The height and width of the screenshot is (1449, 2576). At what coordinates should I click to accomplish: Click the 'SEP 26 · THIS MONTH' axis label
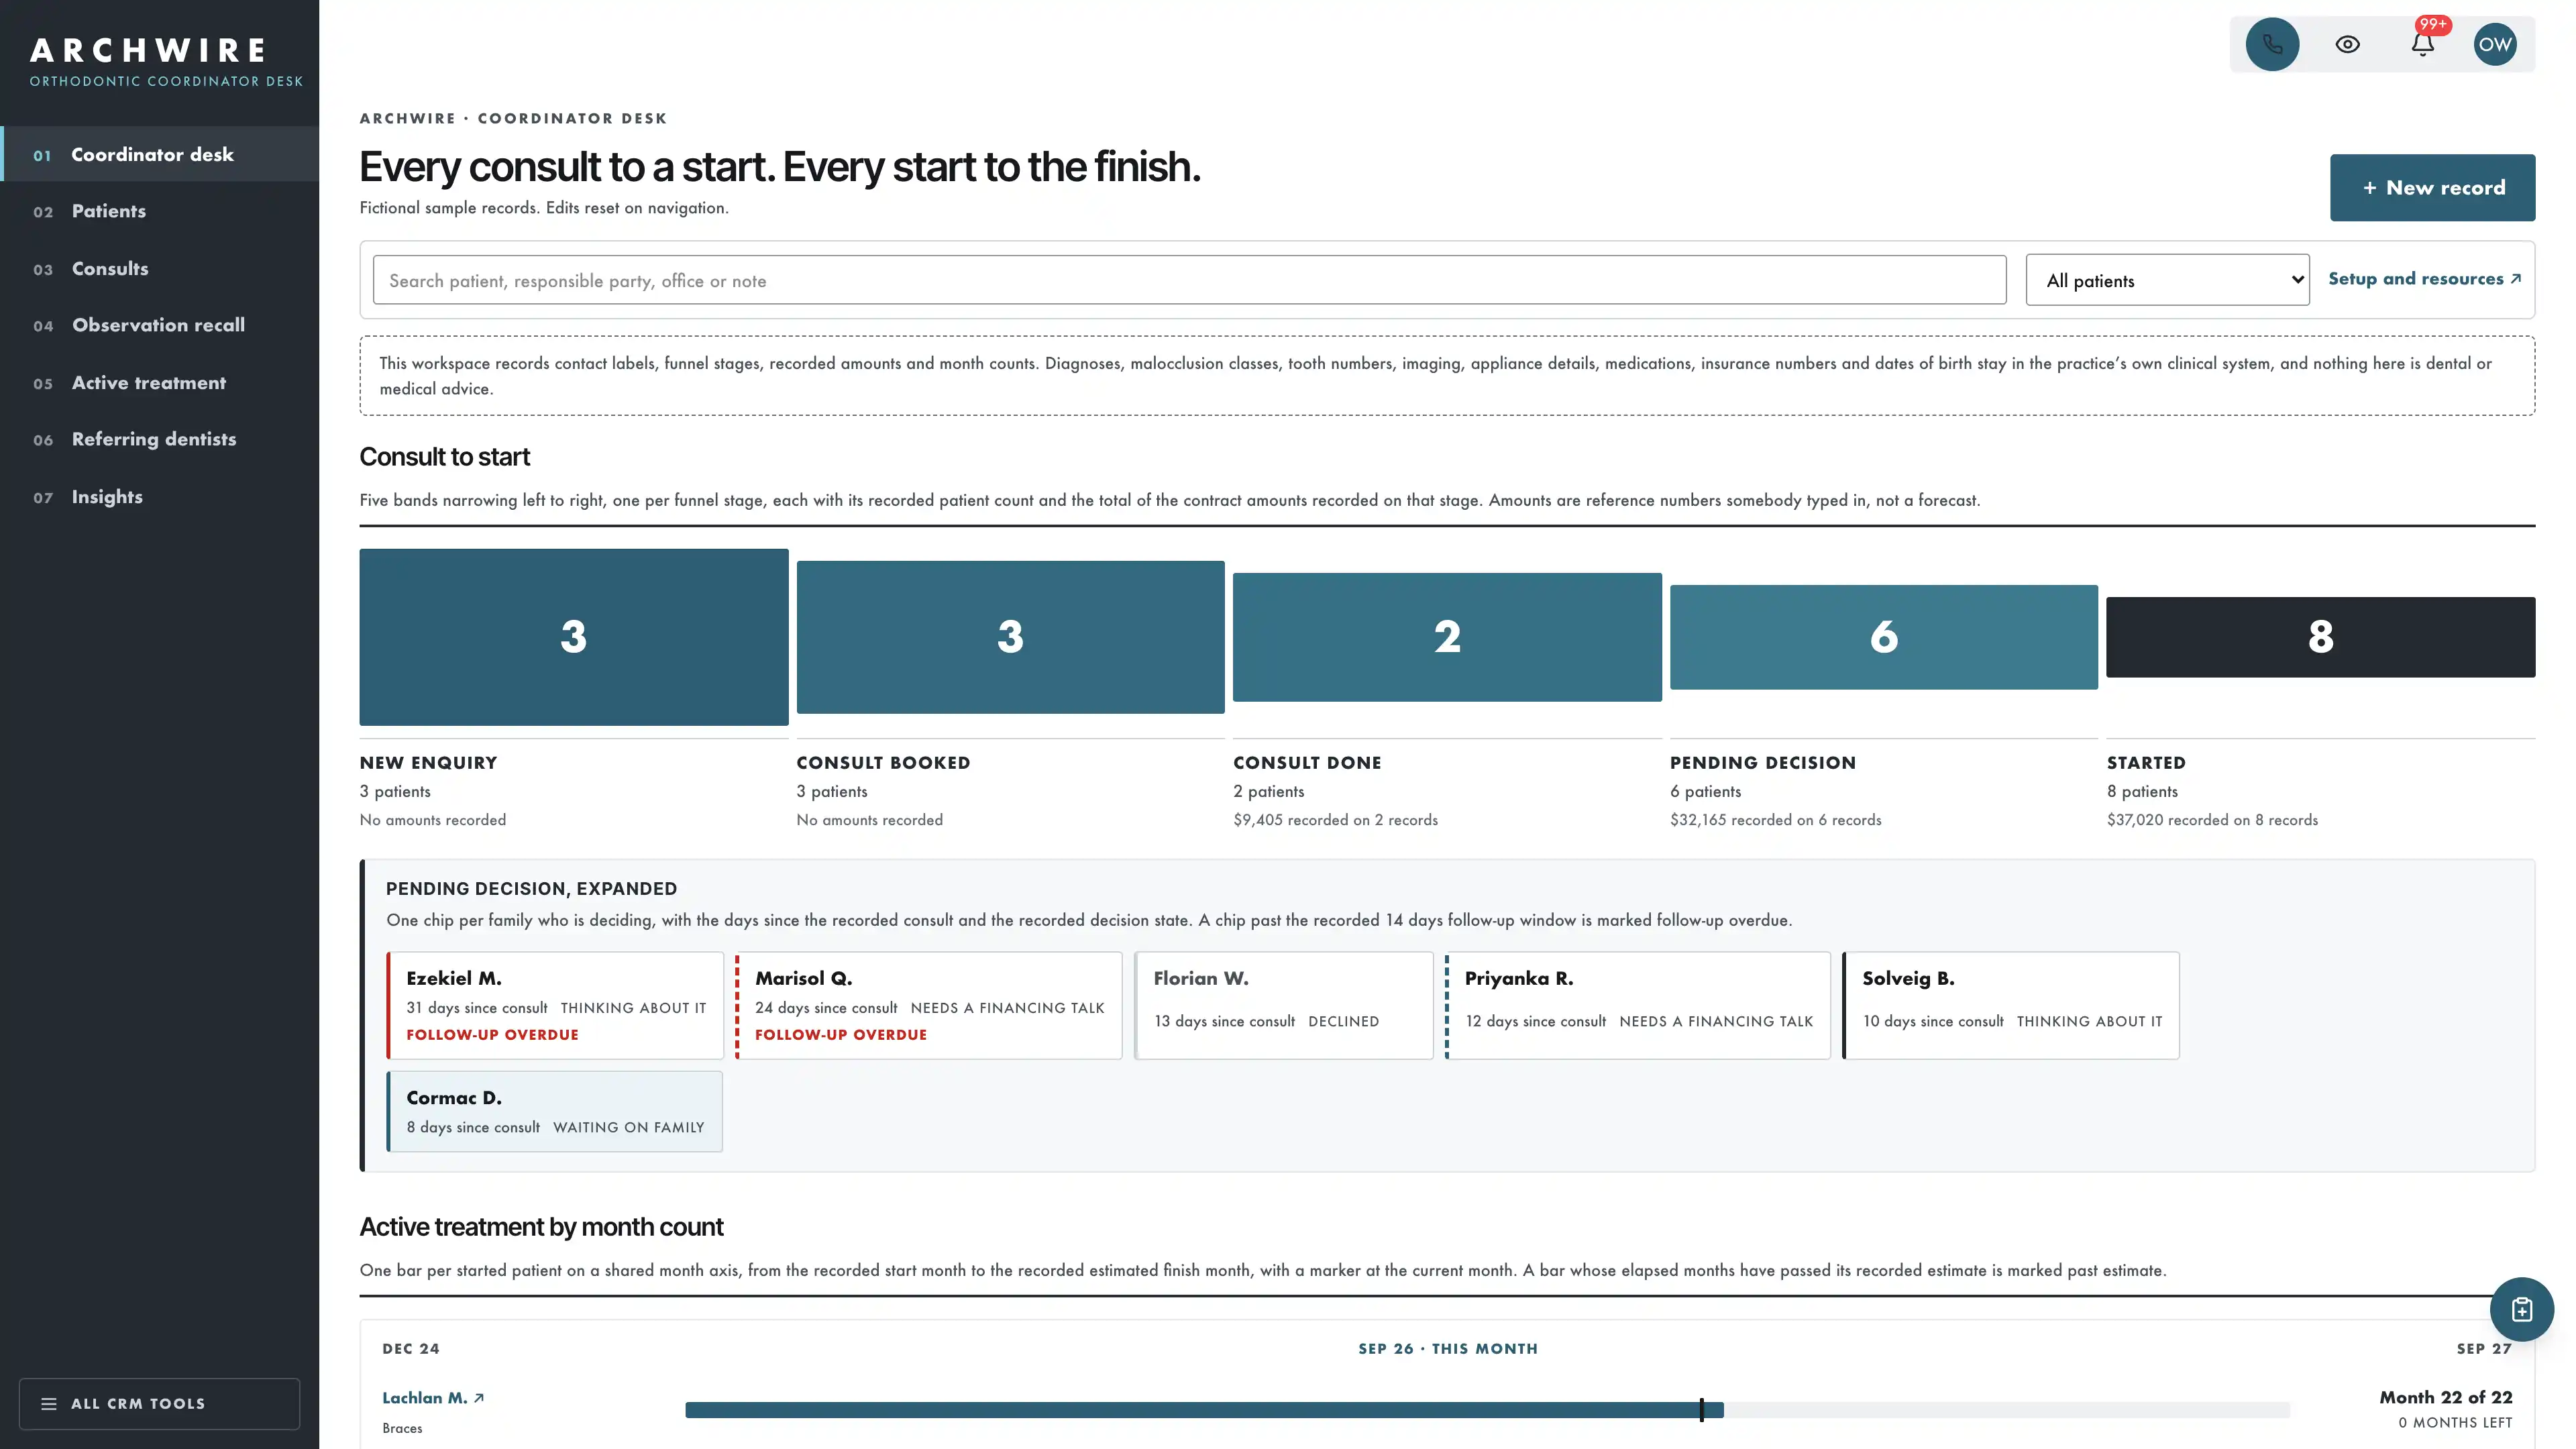click(1447, 1349)
